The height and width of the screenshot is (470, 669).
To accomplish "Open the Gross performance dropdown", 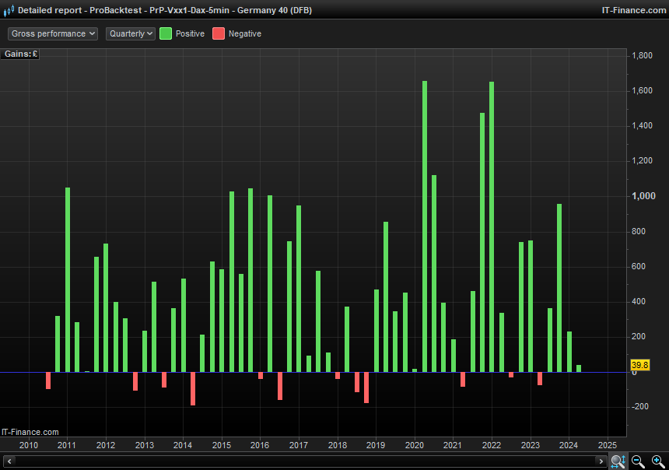I will pyautogui.click(x=53, y=33).
